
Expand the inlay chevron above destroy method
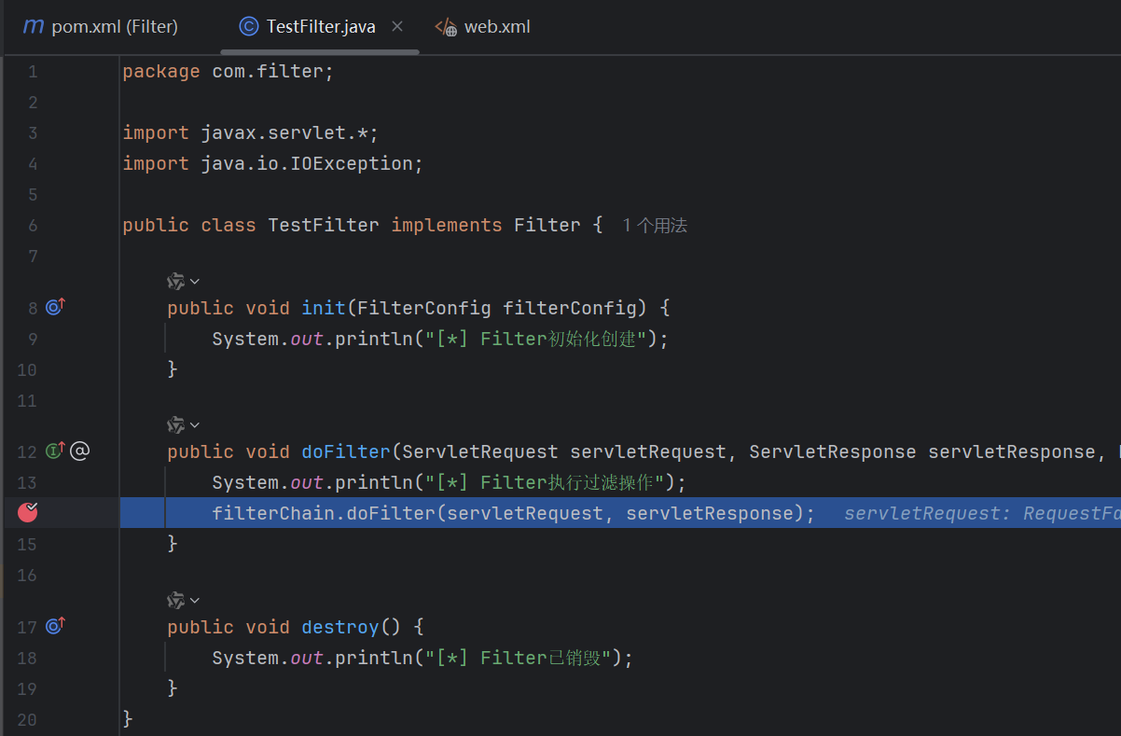[x=195, y=600]
